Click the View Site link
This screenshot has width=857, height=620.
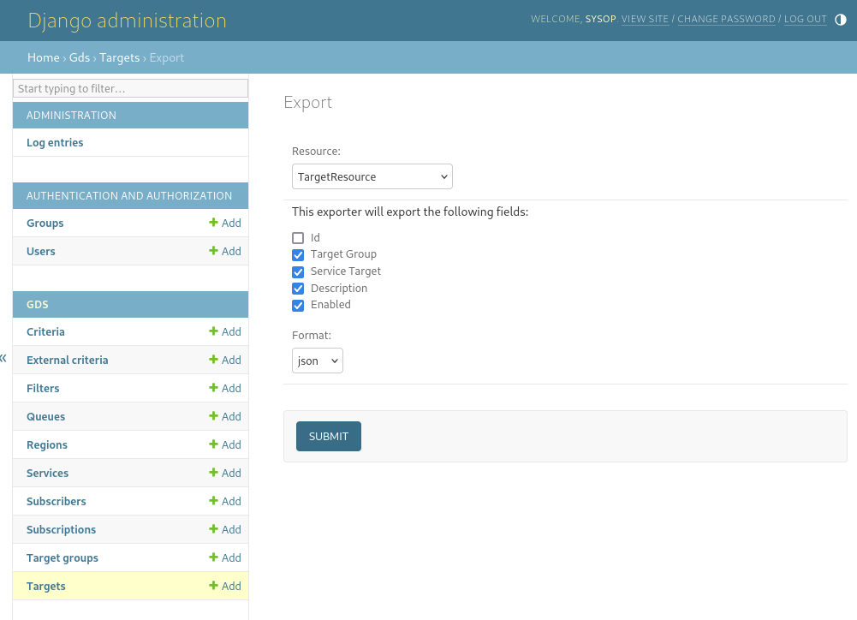(x=645, y=19)
